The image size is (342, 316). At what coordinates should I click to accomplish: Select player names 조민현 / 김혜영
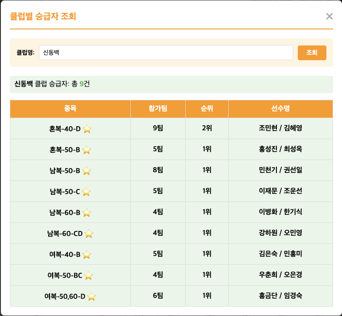click(x=280, y=128)
